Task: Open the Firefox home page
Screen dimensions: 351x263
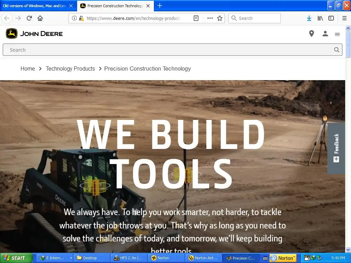Action: pos(40,18)
